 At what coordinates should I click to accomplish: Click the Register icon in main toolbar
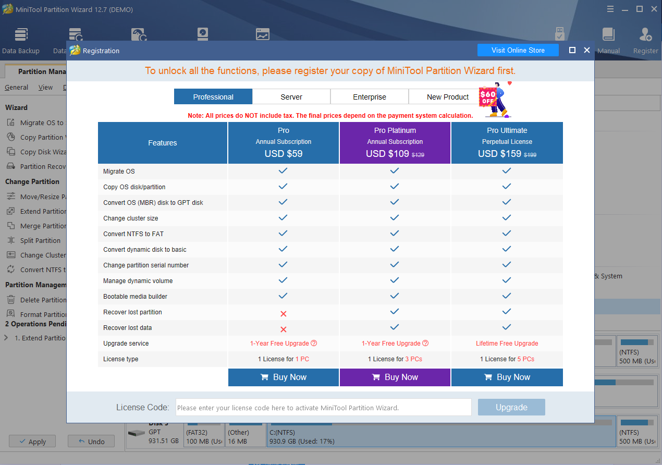(646, 41)
